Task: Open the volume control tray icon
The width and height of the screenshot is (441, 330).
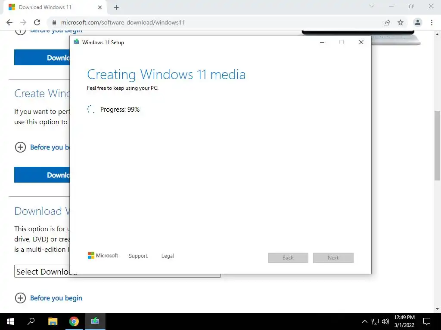Action: 385,321
